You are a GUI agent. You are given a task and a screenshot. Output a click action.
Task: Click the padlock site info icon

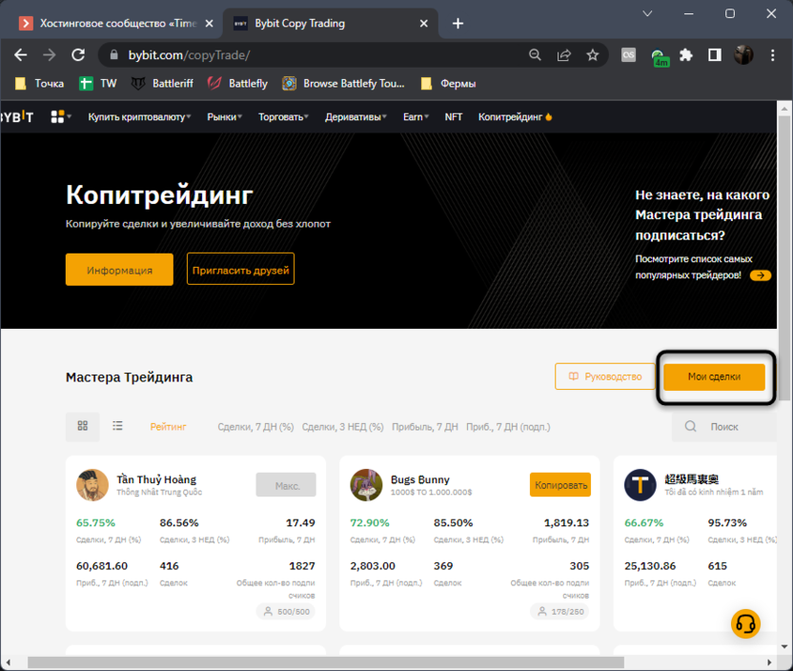[113, 55]
